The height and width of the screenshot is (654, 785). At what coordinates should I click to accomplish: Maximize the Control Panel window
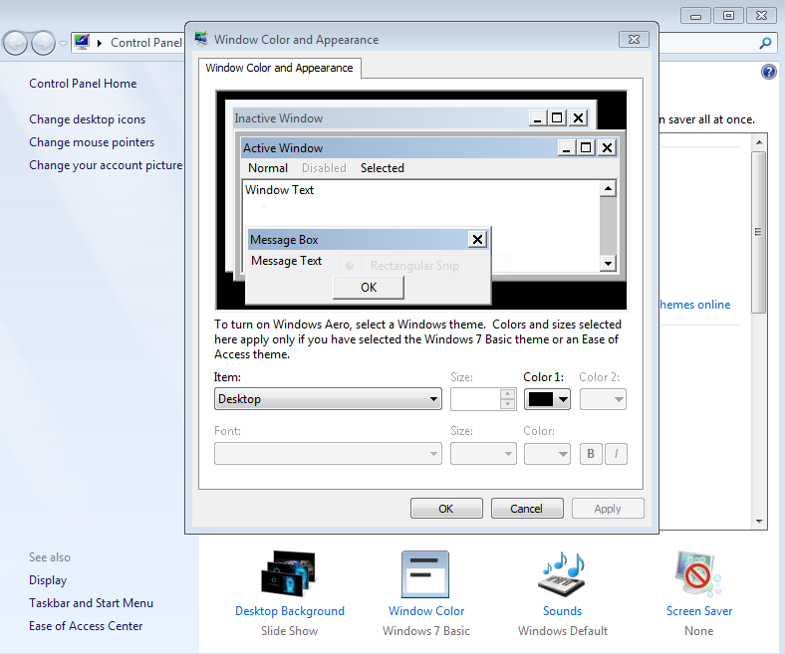click(x=728, y=16)
